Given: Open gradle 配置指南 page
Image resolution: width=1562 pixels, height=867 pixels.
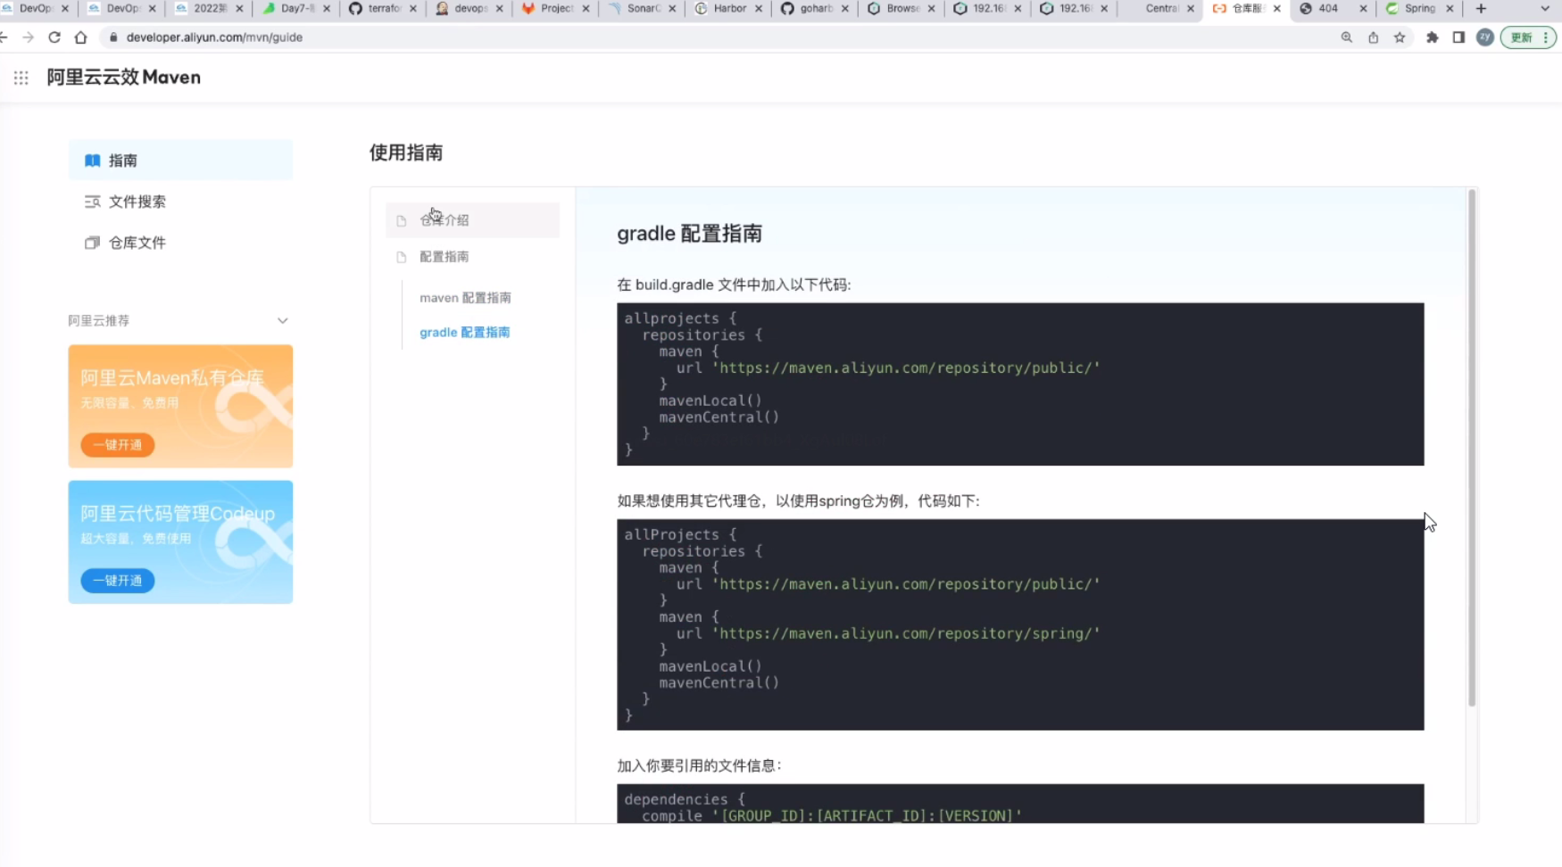Looking at the screenshot, I should 465,333.
